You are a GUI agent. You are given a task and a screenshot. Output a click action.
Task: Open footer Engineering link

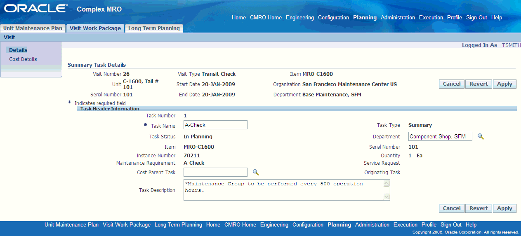274,225
